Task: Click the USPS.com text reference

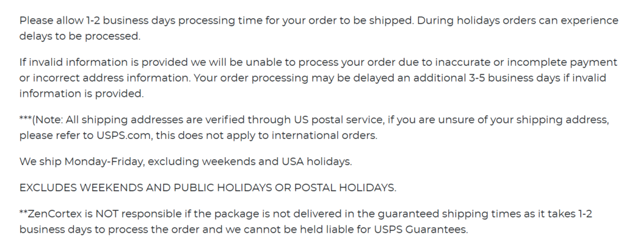Action: point(124,135)
